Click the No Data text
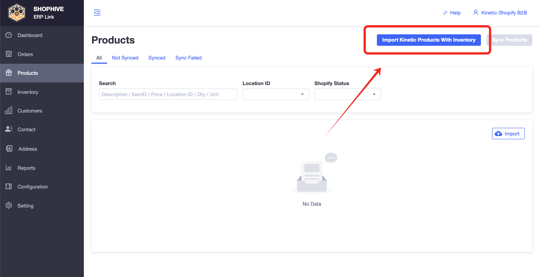Screen dimensions: 540x277 (x=312, y=204)
